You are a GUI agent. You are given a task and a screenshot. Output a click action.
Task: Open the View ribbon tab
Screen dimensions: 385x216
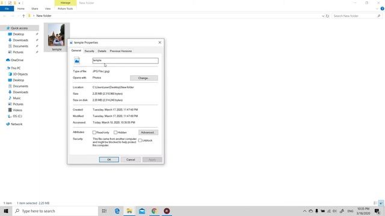(48, 8)
